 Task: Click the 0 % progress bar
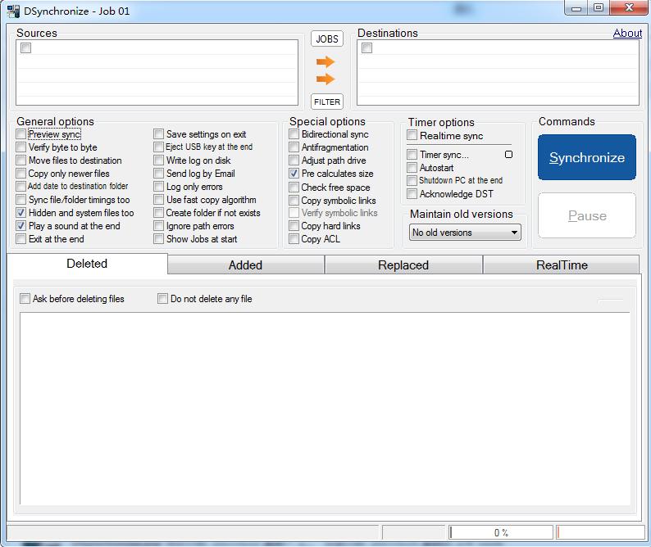coord(501,533)
